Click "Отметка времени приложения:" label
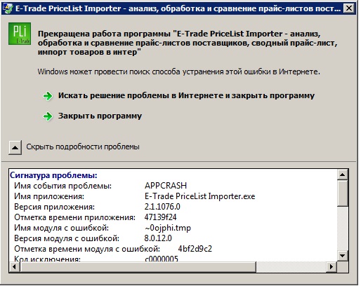 74,217
